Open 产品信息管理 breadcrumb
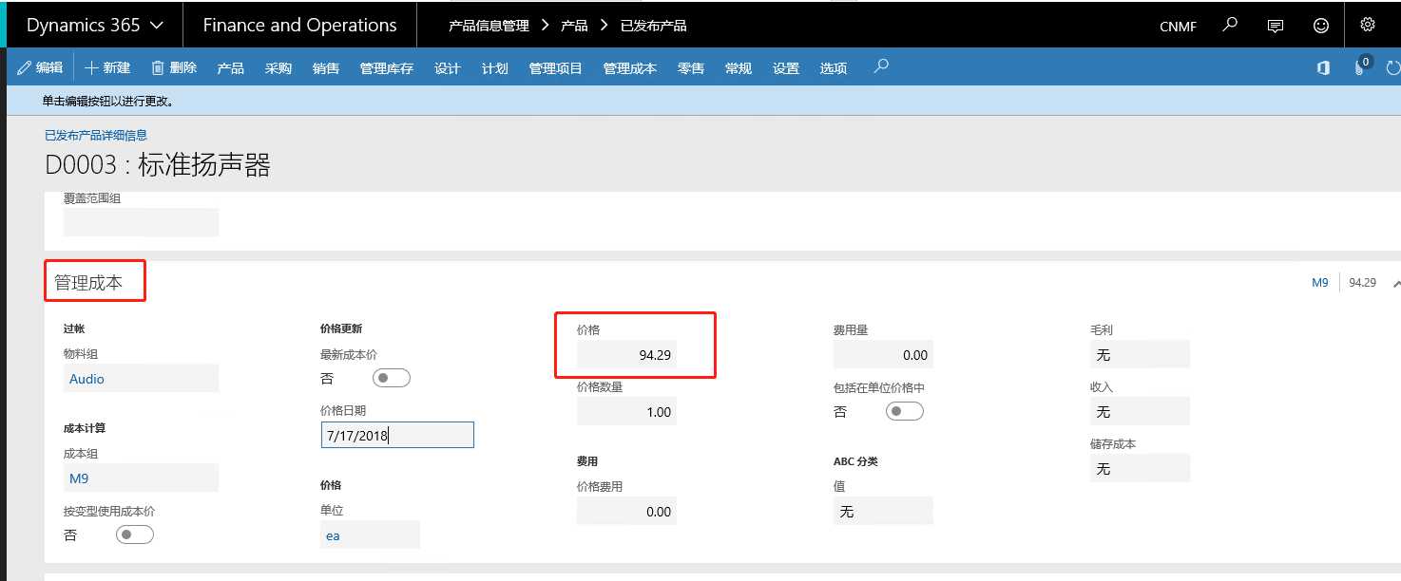The image size is (1401, 581). tap(489, 26)
